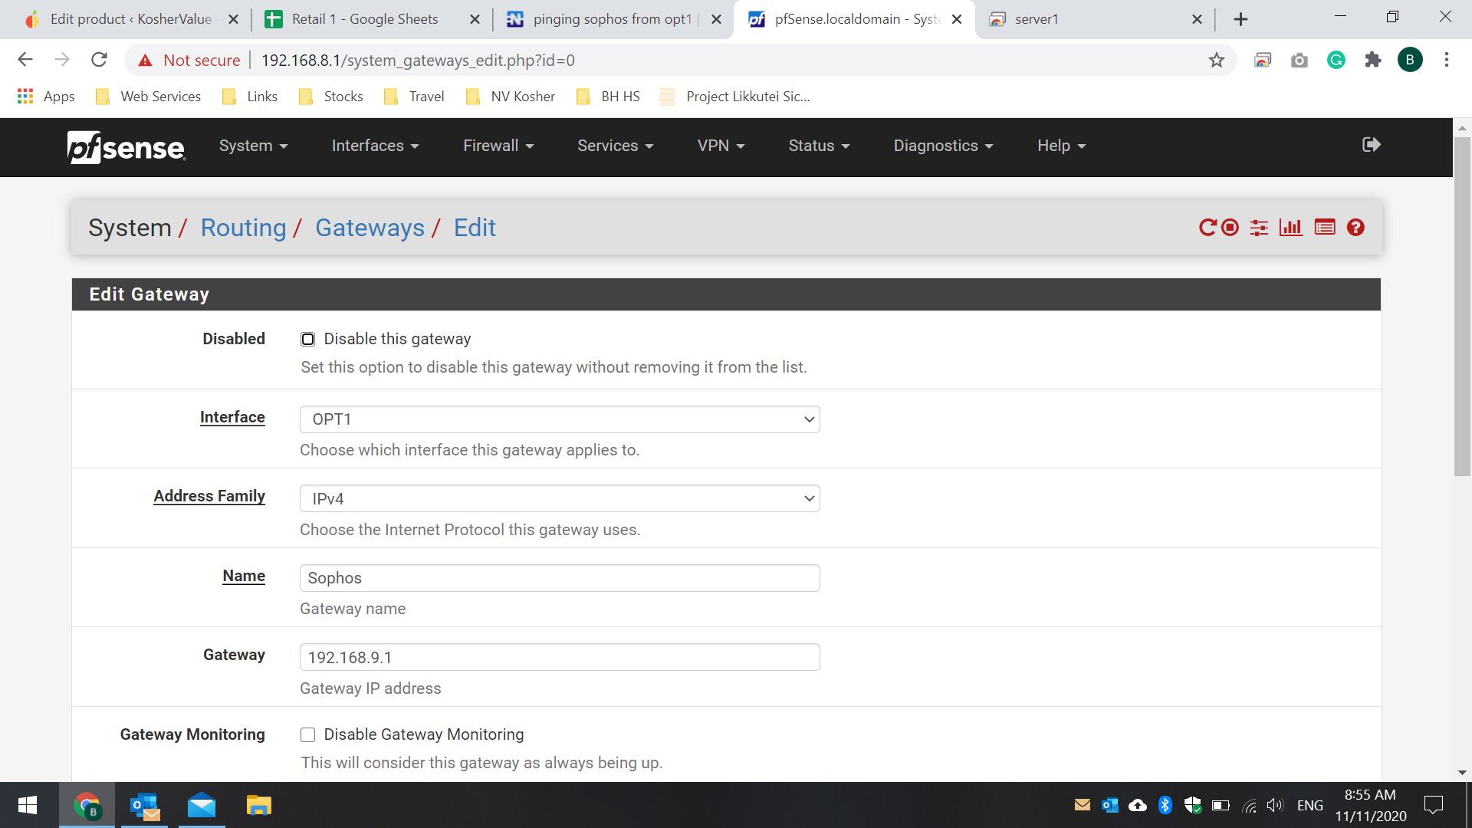The image size is (1472, 828).
Task: Click the Grammarly extension icon
Action: (1336, 60)
